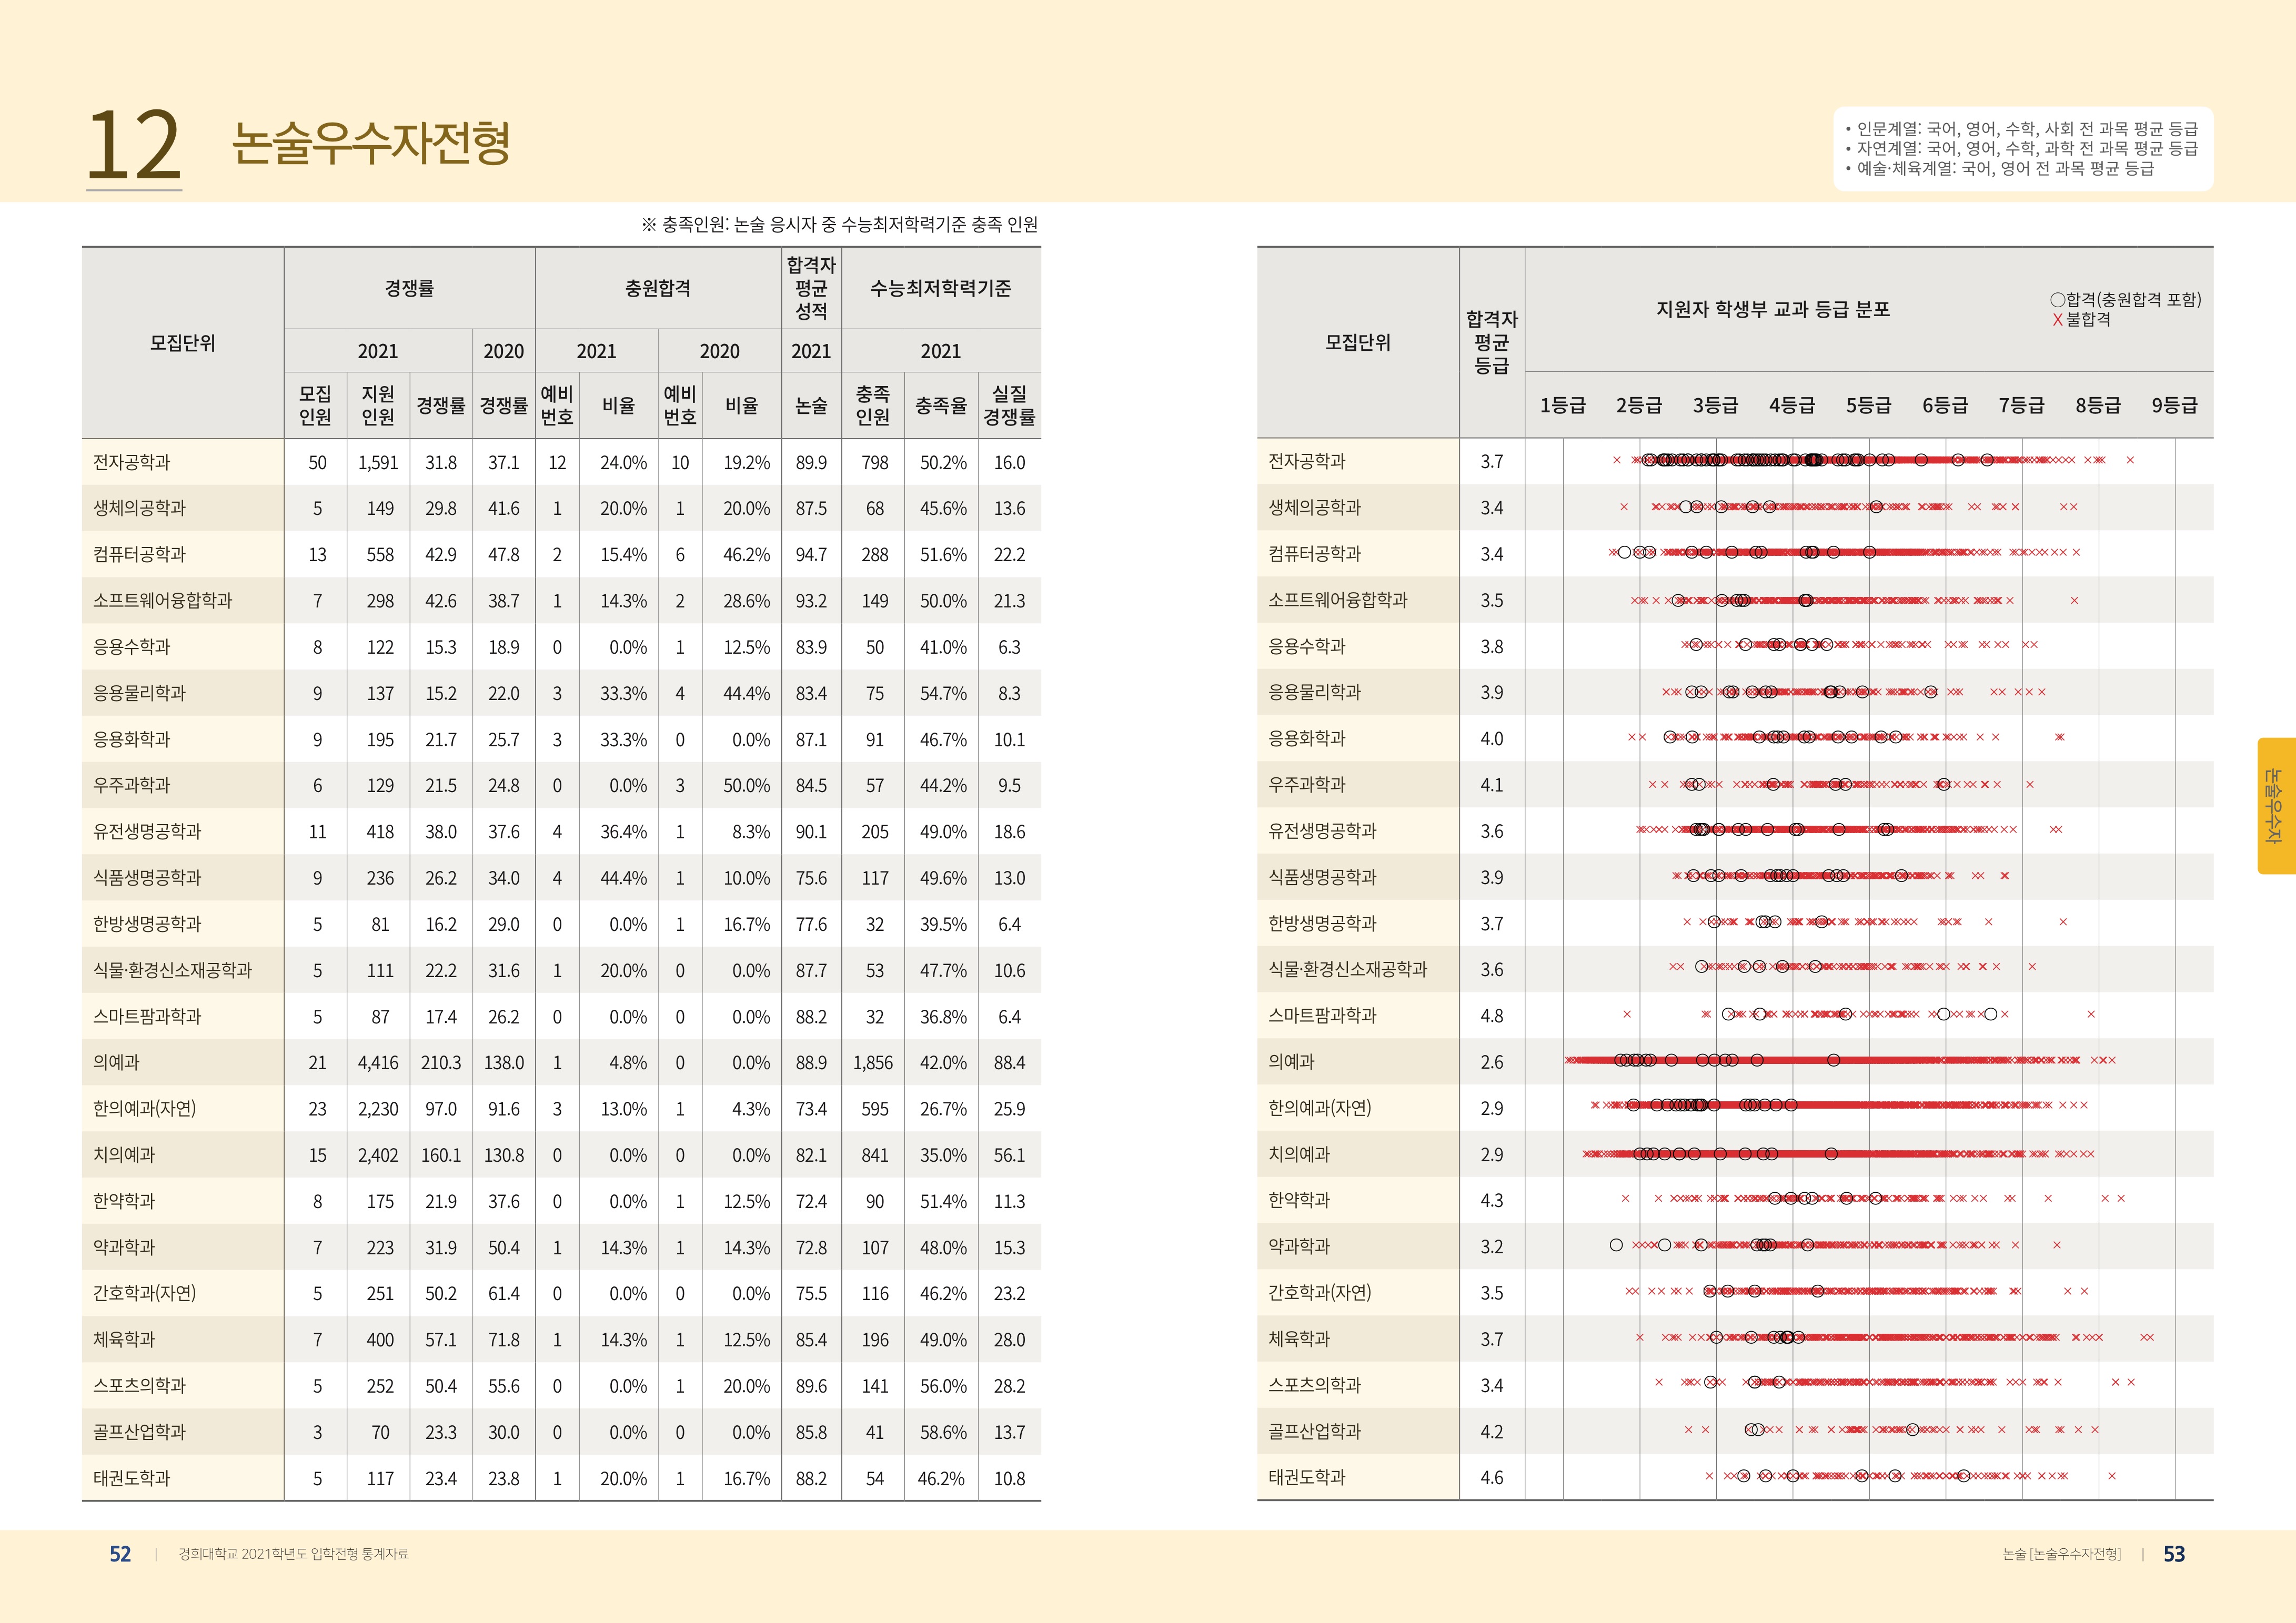Click the 수능최저학력기준 column header
The width and height of the screenshot is (2296, 1623).
[940, 289]
